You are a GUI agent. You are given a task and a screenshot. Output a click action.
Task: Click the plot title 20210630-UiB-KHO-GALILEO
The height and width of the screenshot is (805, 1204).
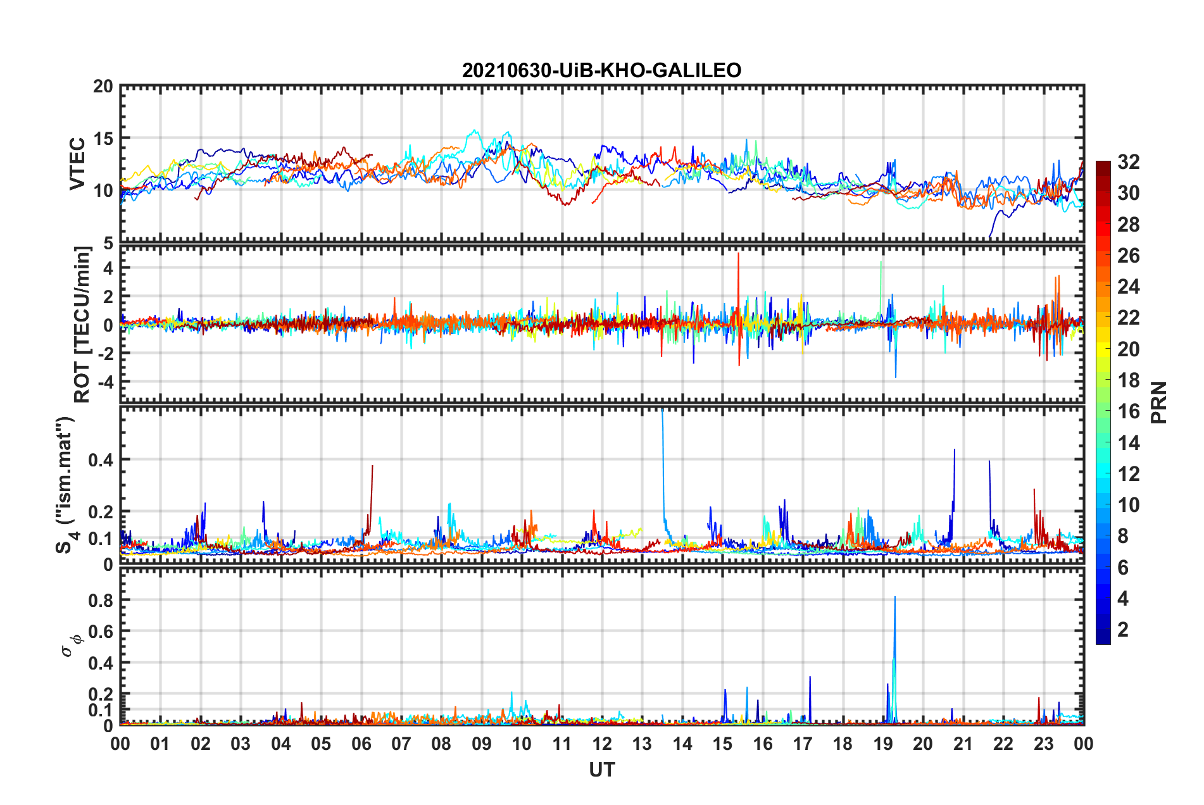[601, 70]
